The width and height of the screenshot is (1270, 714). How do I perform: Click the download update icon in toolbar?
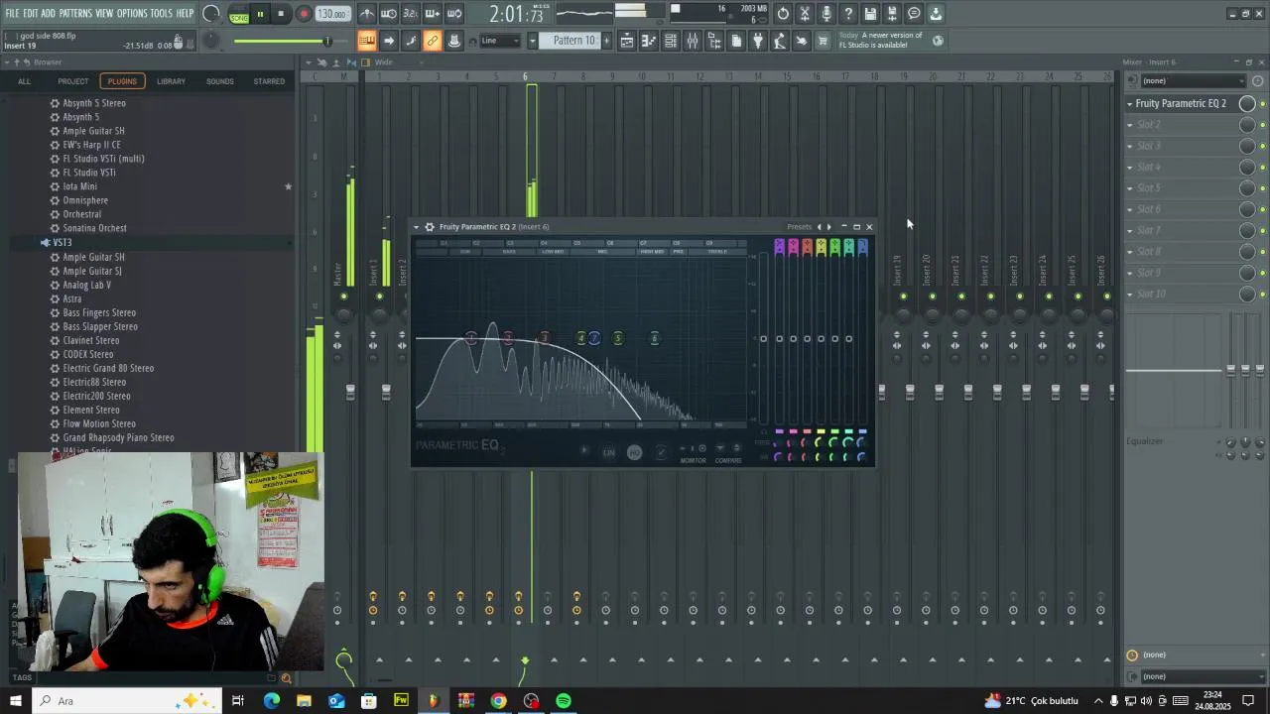click(x=936, y=14)
